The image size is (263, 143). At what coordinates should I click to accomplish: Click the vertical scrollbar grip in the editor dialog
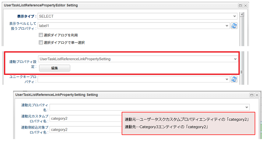coord(242,72)
